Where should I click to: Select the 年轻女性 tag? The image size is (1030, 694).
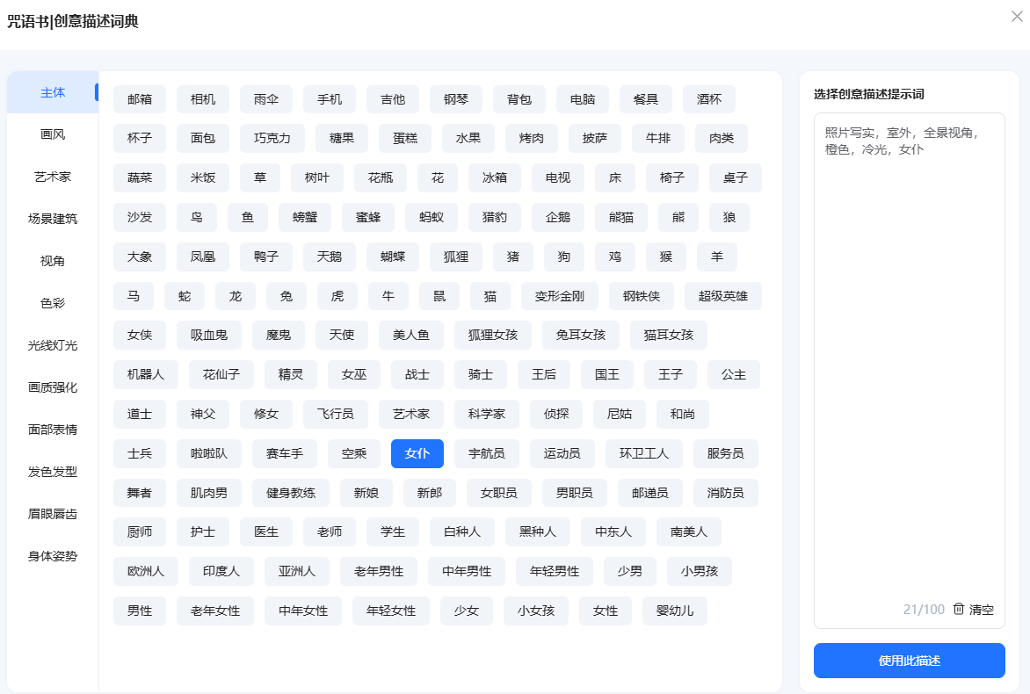(391, 611)
